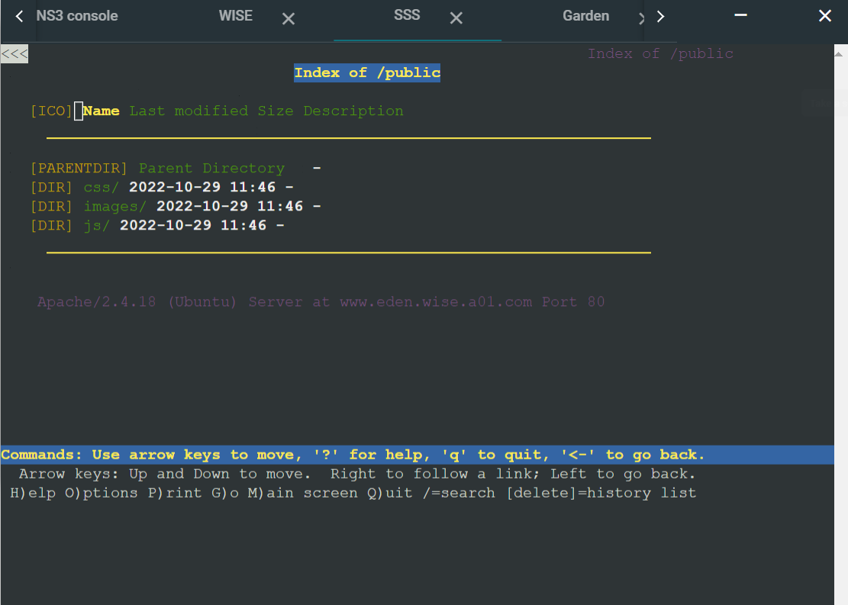Click the '<<<' go back icon
Screen dimensions: 848x605
pos(13,53)
